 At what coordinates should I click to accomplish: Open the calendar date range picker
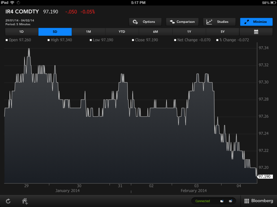pyautogui.click(x=256, y=32)
